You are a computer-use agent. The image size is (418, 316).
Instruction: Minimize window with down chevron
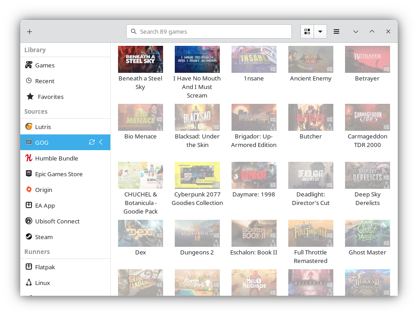tap(356, 31)
